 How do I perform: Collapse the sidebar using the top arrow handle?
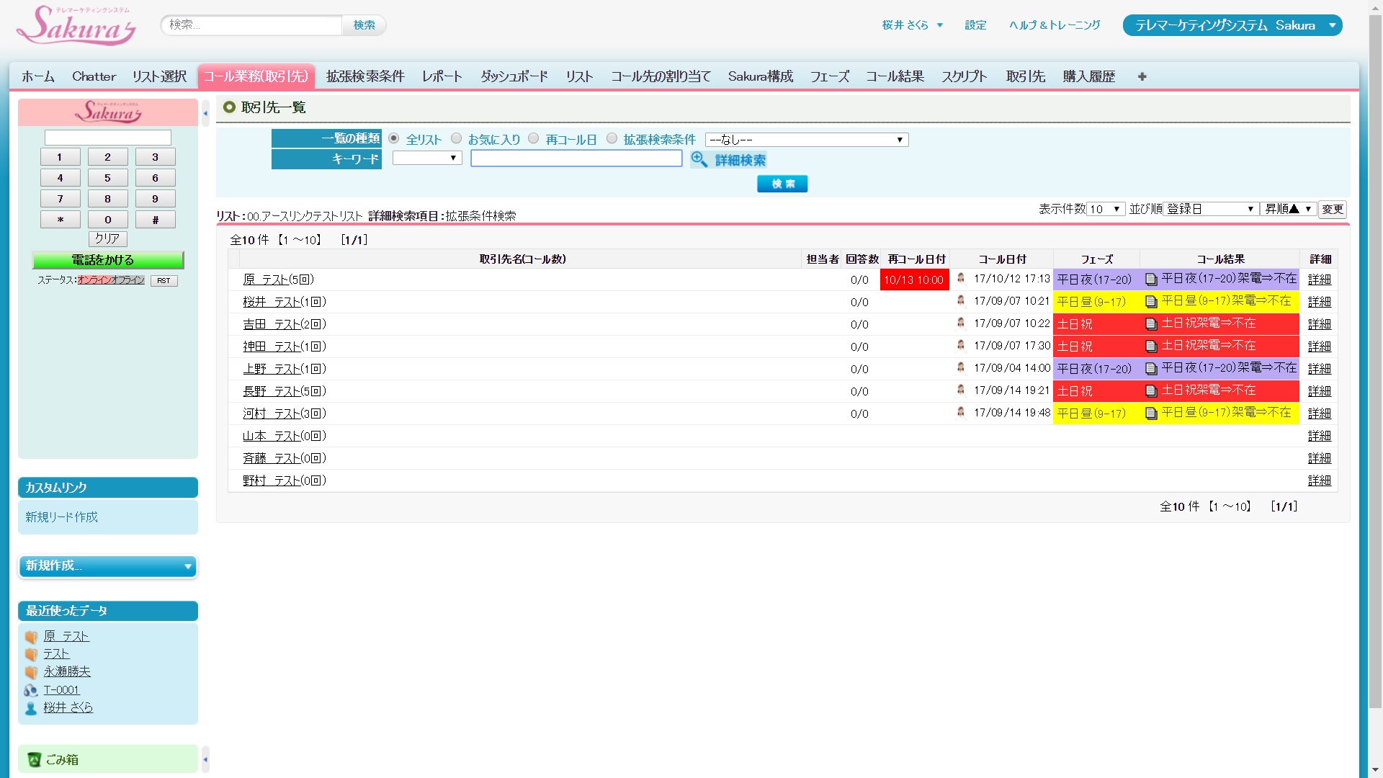click(205, 114)
